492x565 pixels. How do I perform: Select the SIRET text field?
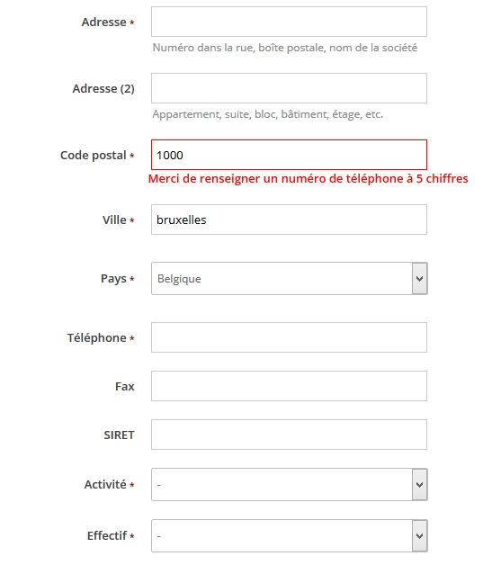(x=289, y=435)
